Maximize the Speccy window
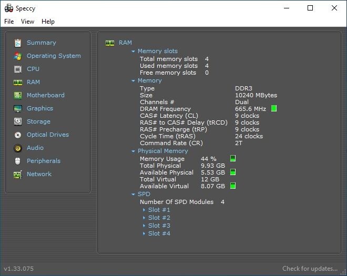Viewport: 347px width, 276px height. [x=310, y=8]
